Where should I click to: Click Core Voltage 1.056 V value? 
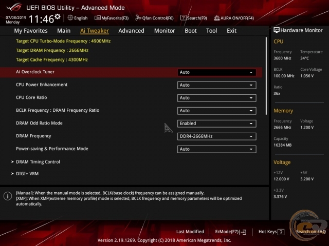pyautogui.click(x=307, y=76)
